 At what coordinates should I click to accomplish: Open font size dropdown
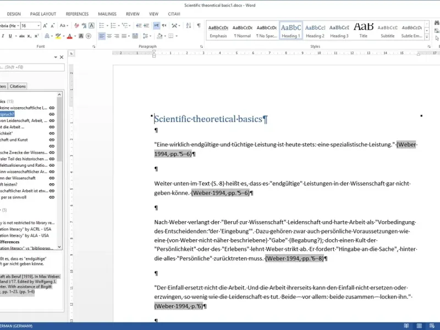click(38, 26)
